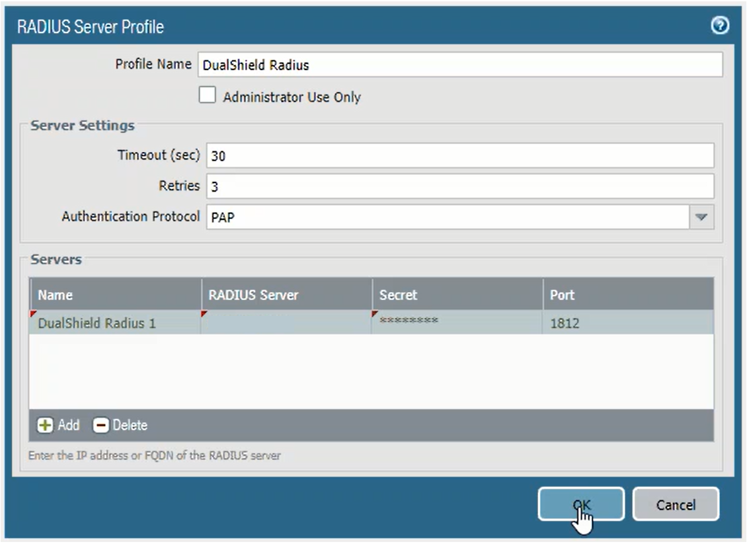Select the DualShield Radius 1 name cell
747x544 pixels.
(x=115, y=323)
